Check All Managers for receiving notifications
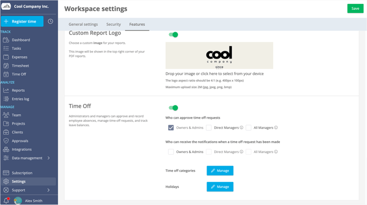The height and width of the screenshot is (205, 367). pos(249,152)
